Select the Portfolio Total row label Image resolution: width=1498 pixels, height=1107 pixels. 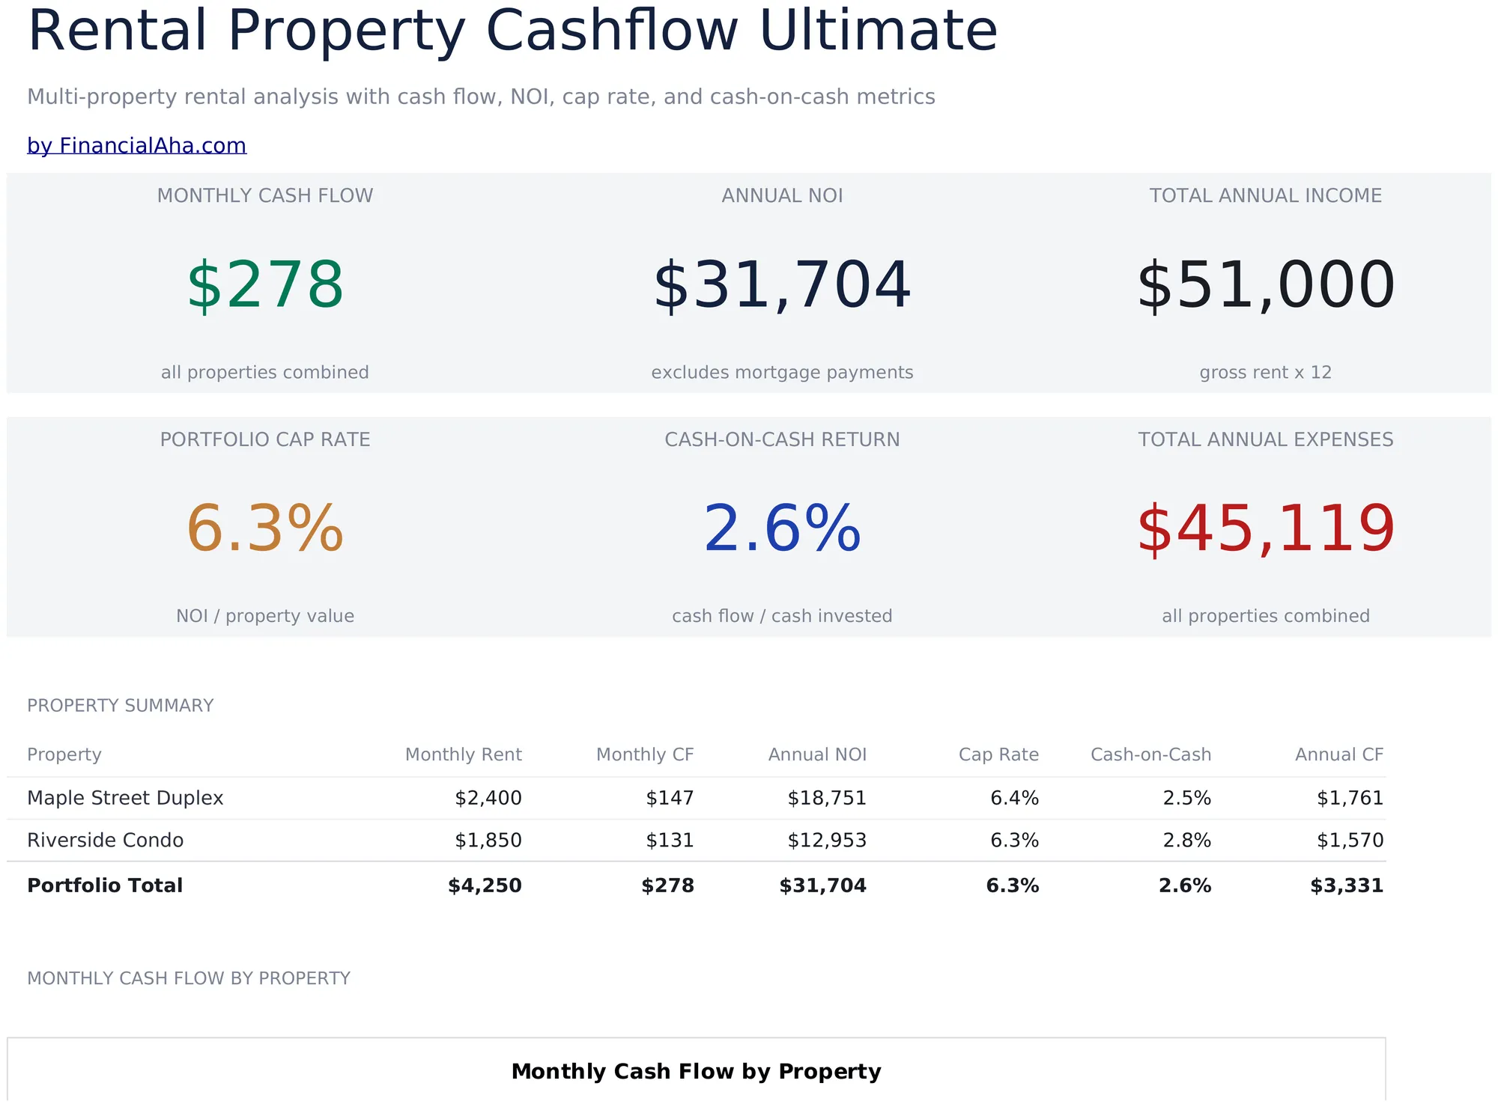(105, 885)
